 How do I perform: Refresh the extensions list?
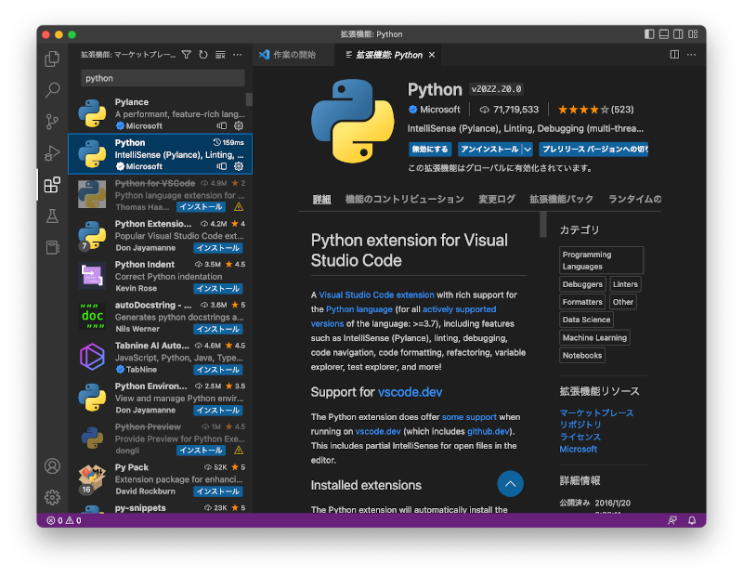tap(203, 55)
